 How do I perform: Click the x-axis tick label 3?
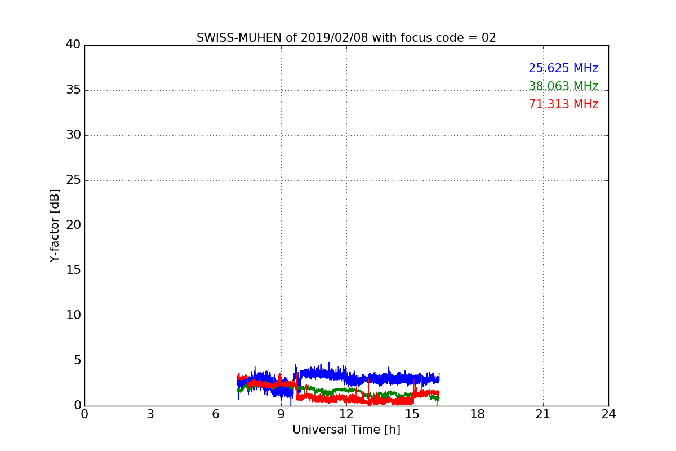coord(150,414)
